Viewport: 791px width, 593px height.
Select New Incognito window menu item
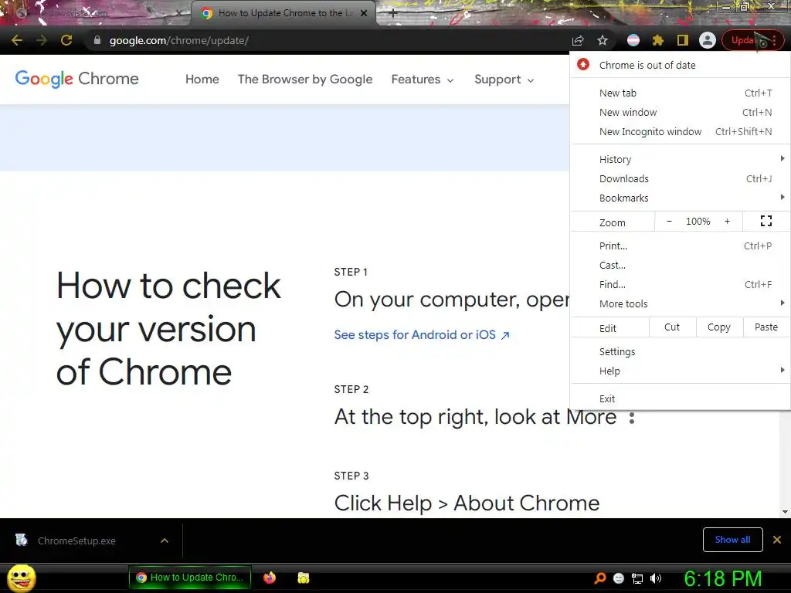(680, 131)
